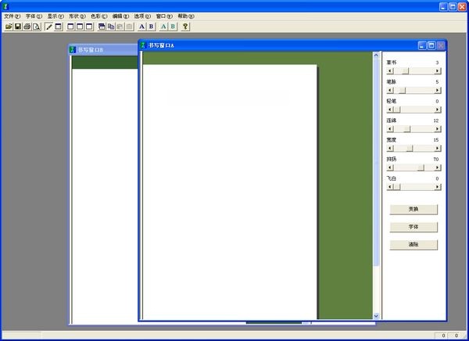The width and height of the screenshot is (469, 341).
Task: Increase 轻笔 with its right arrow
Action: 437,109
